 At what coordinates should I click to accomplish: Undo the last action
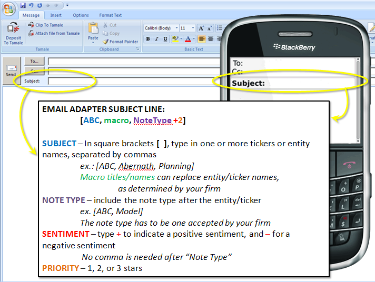31,5
